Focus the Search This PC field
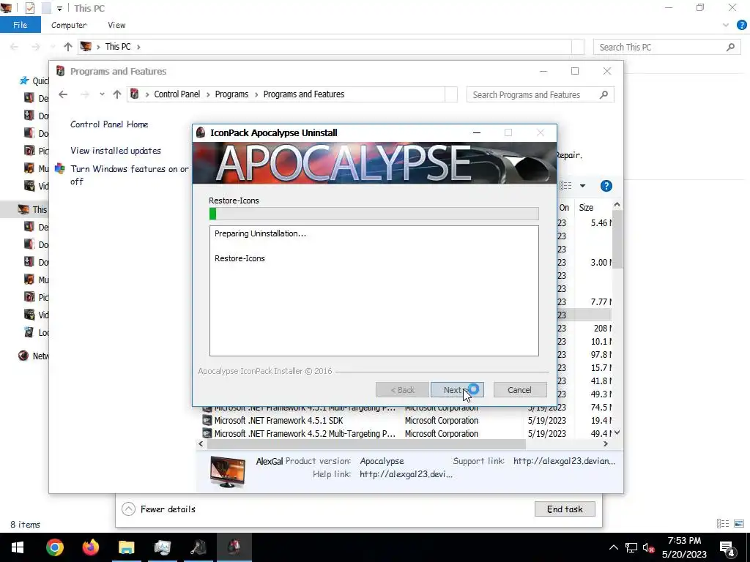 tap(667, 47)
